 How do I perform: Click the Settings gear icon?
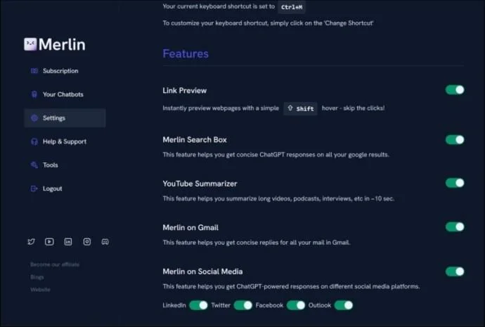pos(34,118)
